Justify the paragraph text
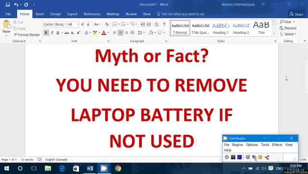Image resolution: width=308 pixels, height=174 pixels. [x=133, y=33]
